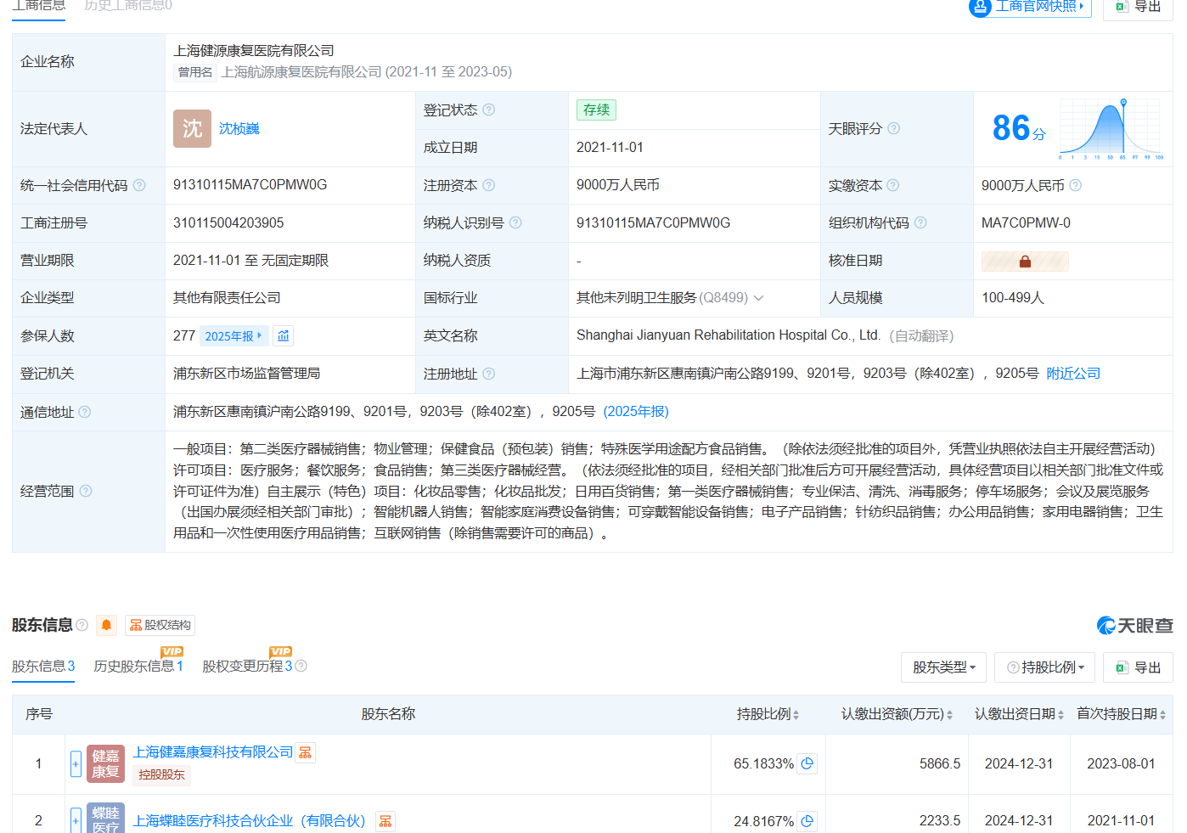Viewport: 1187px width, 833px height.
Task: Open the 工商官网快照 snapshot button
Action: [1029, 7]
